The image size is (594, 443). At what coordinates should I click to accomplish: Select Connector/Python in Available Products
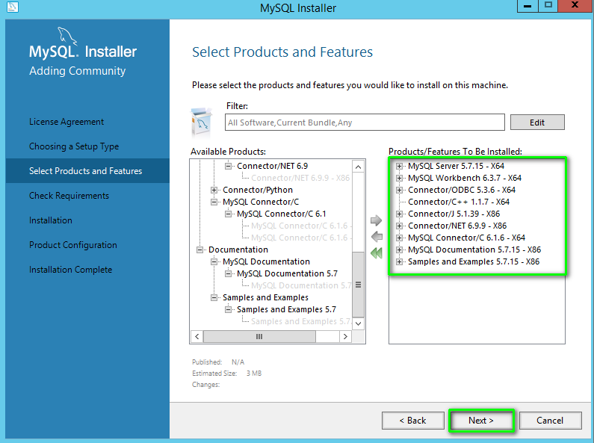point(258,190)
